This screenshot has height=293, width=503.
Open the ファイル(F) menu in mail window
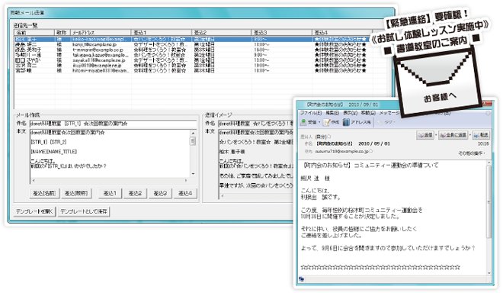(x=310, y=113)
